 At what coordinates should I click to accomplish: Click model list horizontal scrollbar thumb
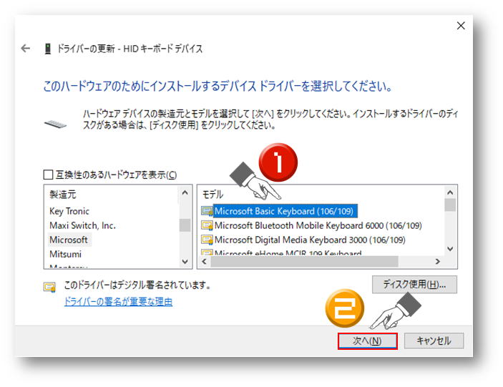point(304,262)
